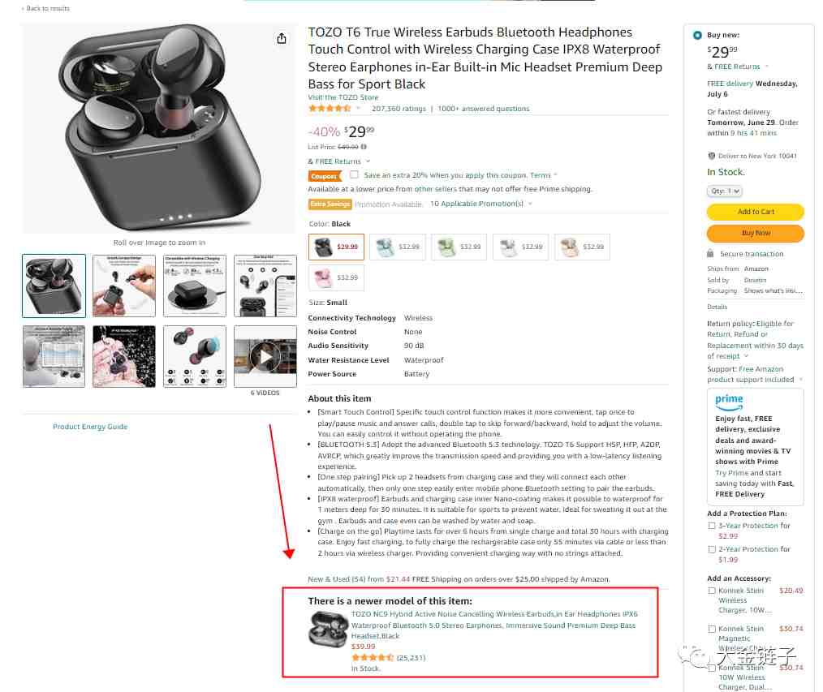The width and height of the screenshot is (823, 692).
Task: Click the Secure transaction lock icon
Action: [x=710, y=253]
